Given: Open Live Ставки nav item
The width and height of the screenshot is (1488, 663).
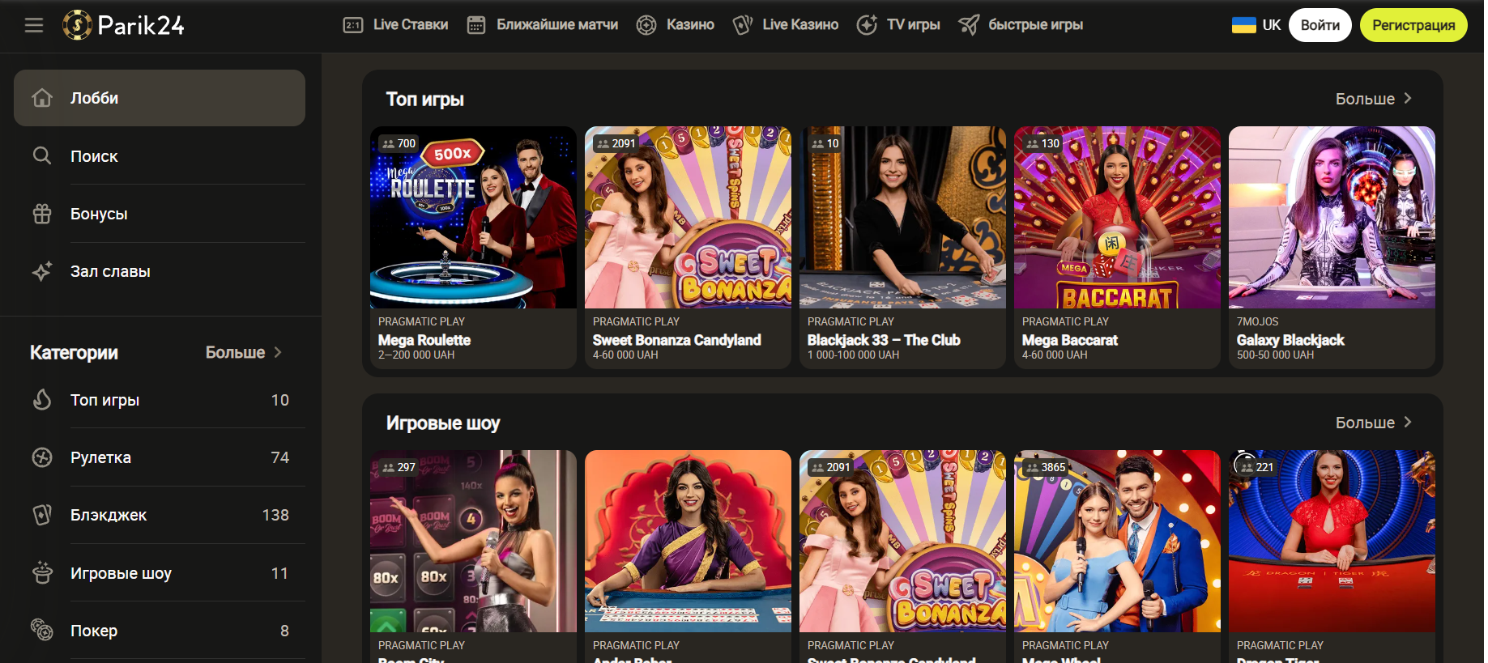Looking at the screenshot, I should (396, 25).
